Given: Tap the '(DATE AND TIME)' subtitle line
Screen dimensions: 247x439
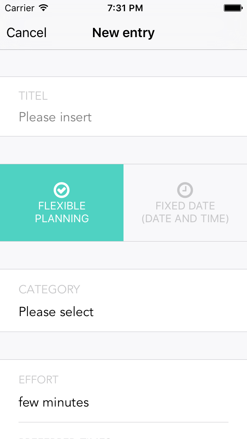Looking at the screenshot, I should tap(185, 219).
